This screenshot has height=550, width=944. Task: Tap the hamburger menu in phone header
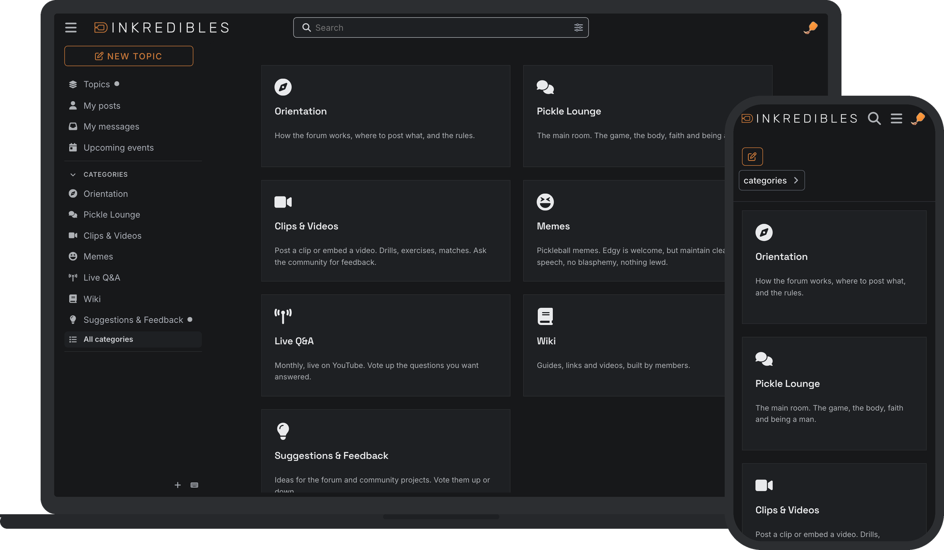[897, 118]
